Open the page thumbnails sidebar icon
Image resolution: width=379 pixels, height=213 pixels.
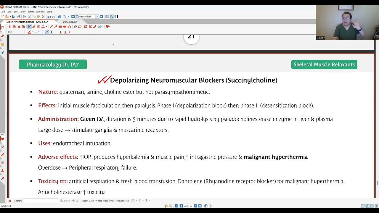pos(2,28)
